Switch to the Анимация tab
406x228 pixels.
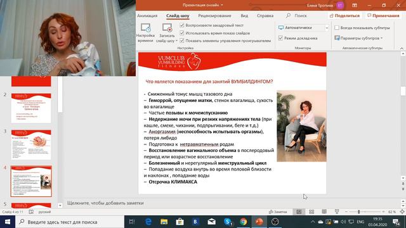click(147, 15)
